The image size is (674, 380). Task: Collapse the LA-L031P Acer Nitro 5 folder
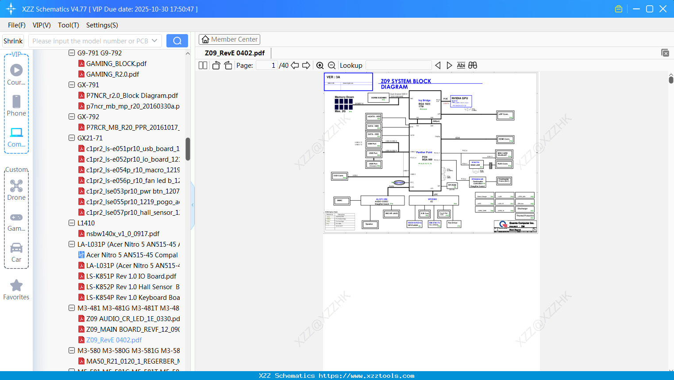pos(72,244)
